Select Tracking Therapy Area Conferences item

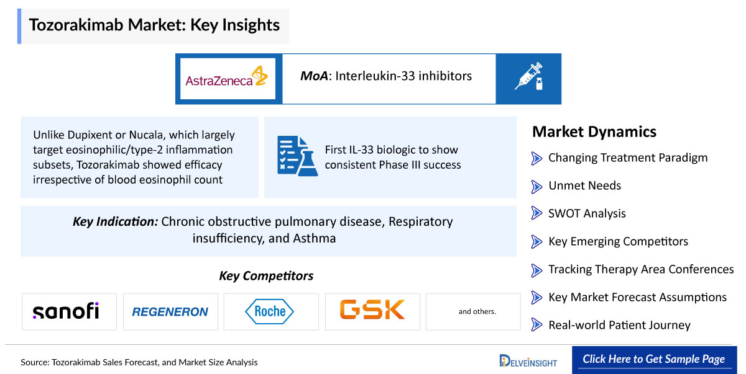tap(641, 269)
